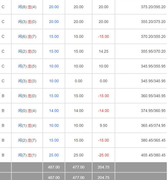
Task: Click the 闲(1) 庄(4) result entry
Action: (27, 125)
